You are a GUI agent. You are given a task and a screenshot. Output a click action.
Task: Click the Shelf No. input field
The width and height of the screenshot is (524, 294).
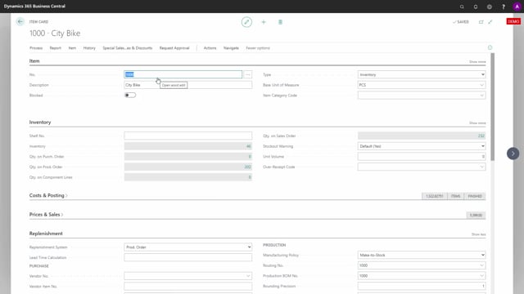[187, 136]
